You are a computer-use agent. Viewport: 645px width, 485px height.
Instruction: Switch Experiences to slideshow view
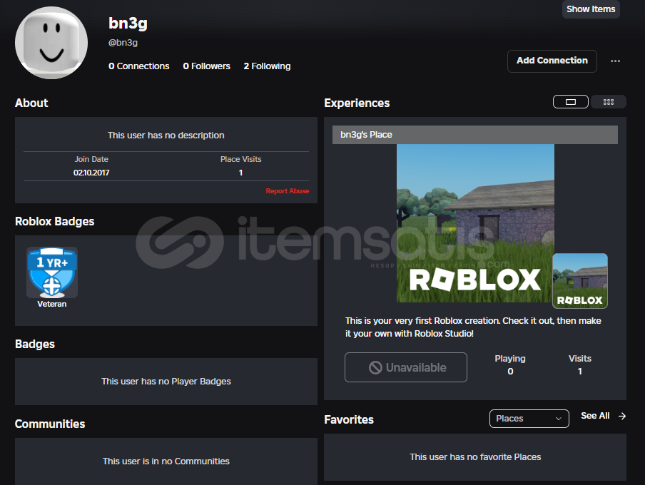coord(571,101)
